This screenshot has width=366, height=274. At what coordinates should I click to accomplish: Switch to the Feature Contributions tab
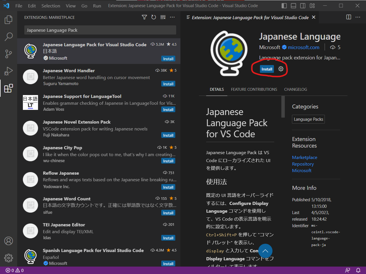coord(254,89)
